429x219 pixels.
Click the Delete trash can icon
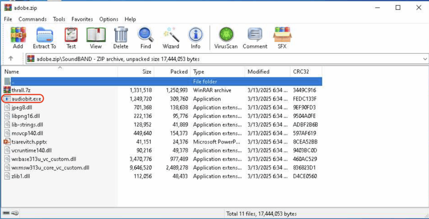click(121, 35)
